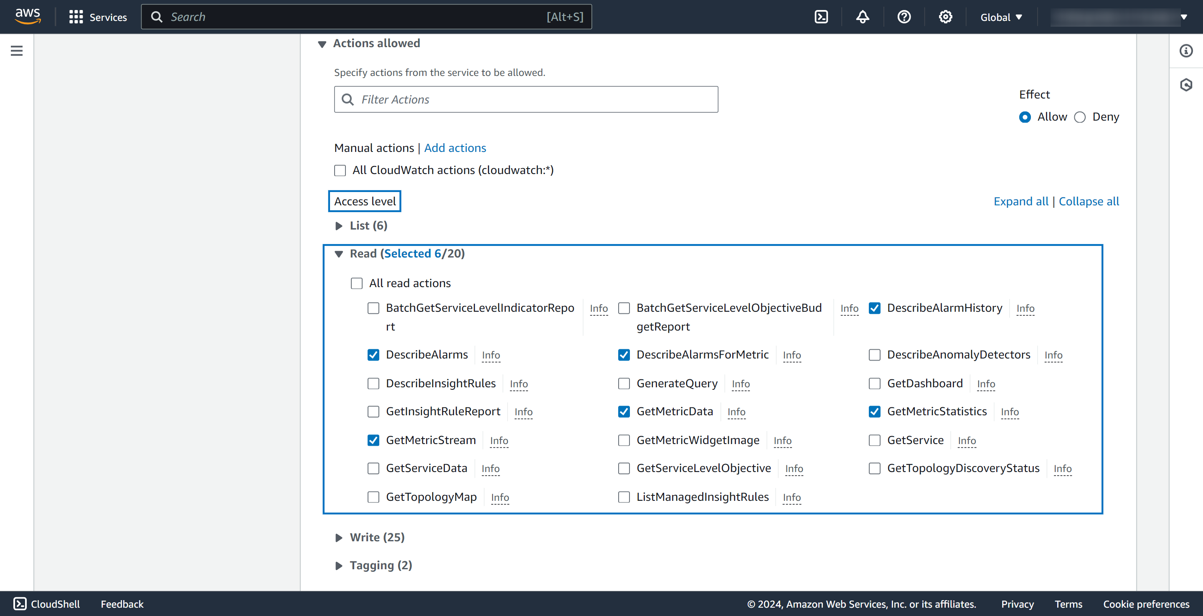Open the help question mark menu
Viewport: 1203px width, 616px height.
[904, 17]
